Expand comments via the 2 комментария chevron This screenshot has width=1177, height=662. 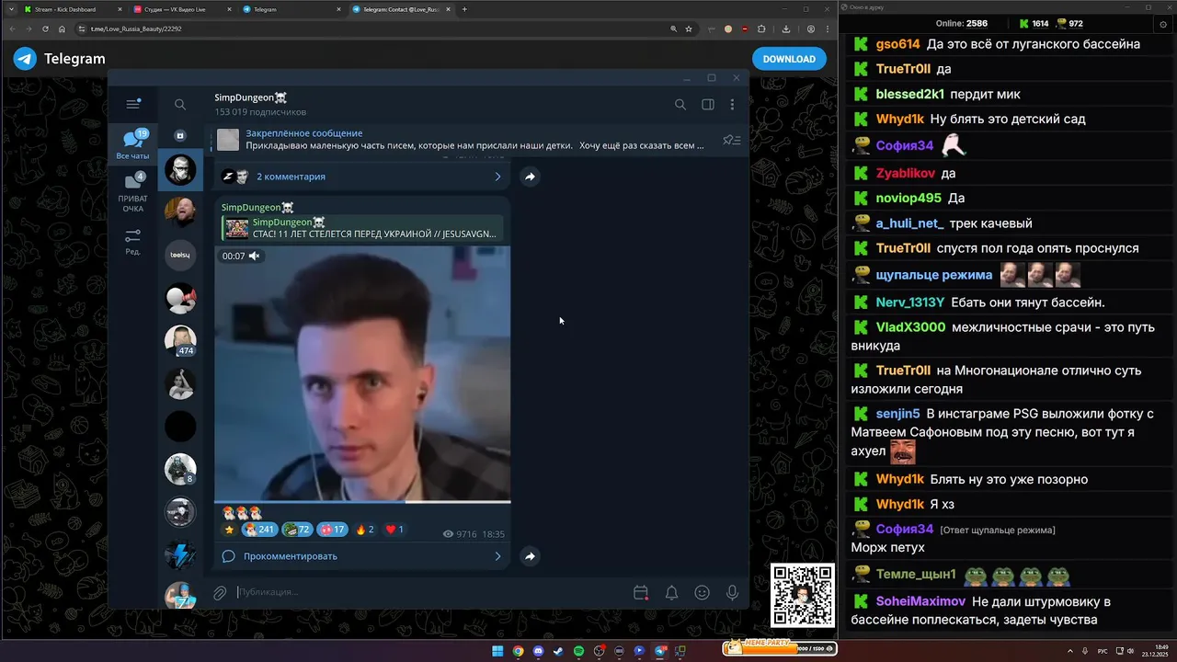click(497, 177)
